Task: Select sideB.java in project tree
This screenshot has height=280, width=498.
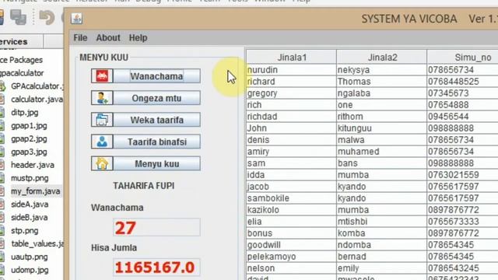Action: 30,218
